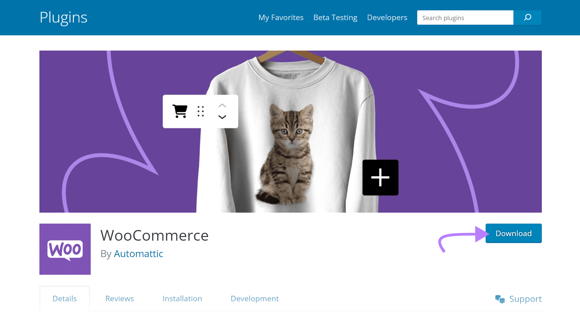This screenshot has height=329, width=580.
Task: Click the black plus inserter icon
Action: pos(380,177)
